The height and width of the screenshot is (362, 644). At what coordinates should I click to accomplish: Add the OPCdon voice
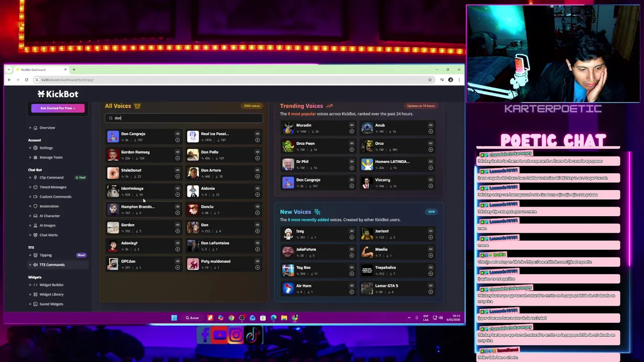click(177, 267)
